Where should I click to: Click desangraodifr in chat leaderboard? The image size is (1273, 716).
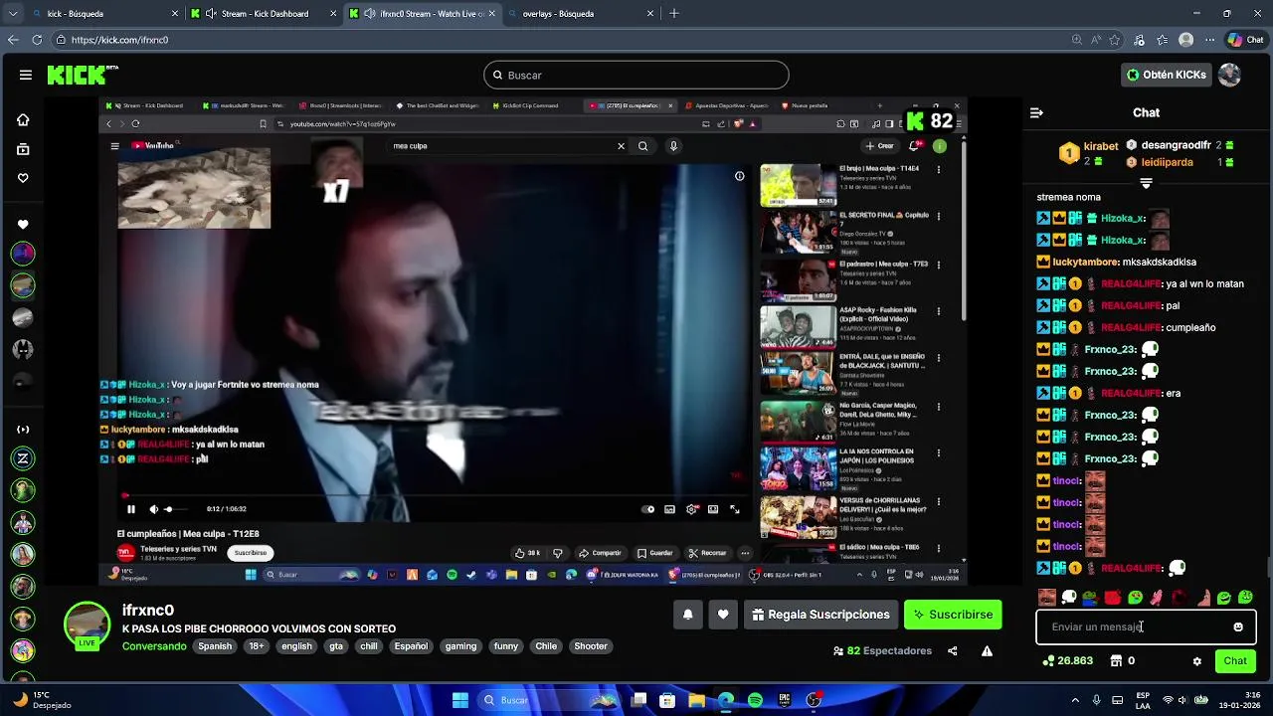pos(1176,145)
